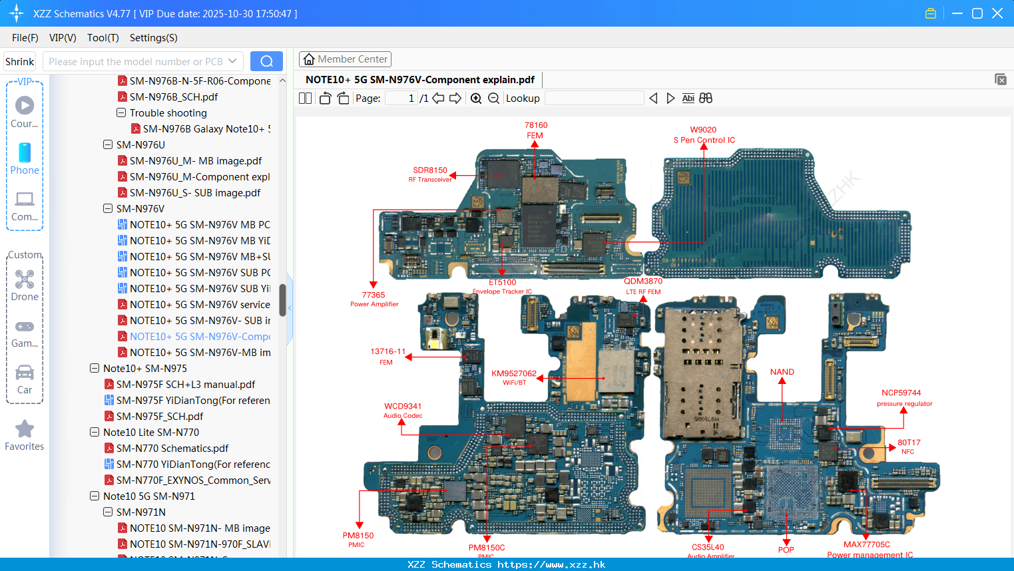Select the Computer category icon
The image size is (1014, 571).
coord(25,206)
